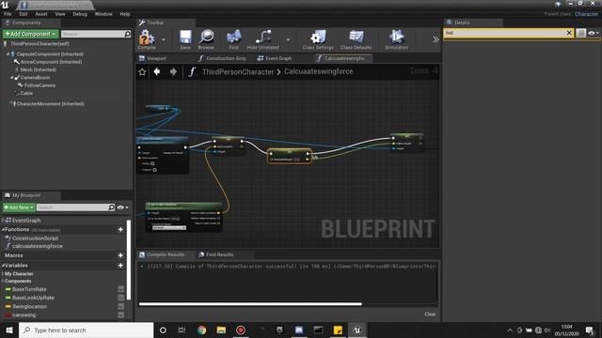Select EventGraph in My Blueprint

pyautogui.click(x=26, y=221)
